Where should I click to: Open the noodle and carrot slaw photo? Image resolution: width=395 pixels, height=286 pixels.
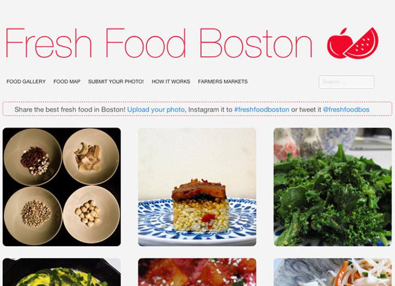[x=333, y=272]
